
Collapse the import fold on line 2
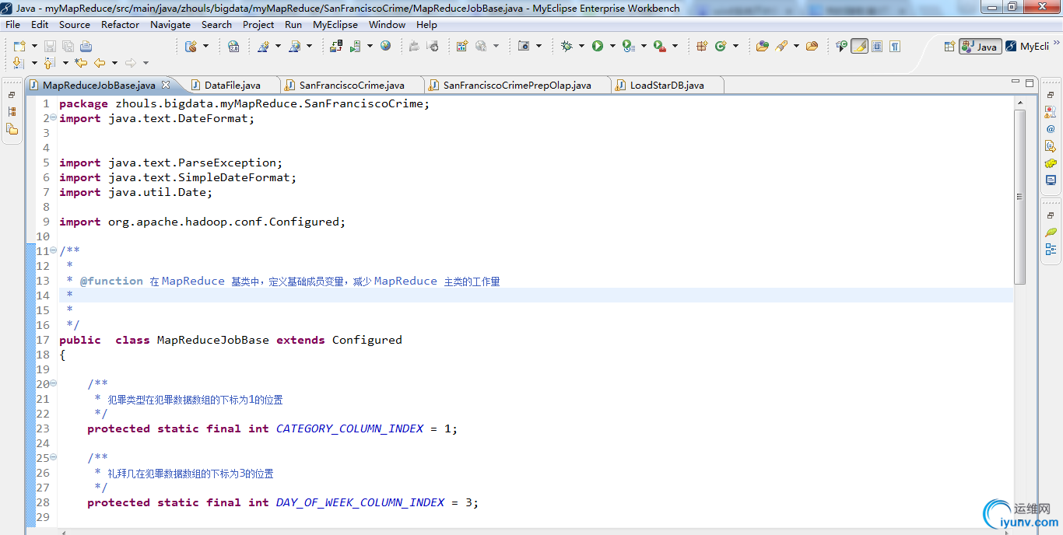[53, 118]
